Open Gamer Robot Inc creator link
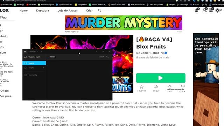 tap(152, 53)
